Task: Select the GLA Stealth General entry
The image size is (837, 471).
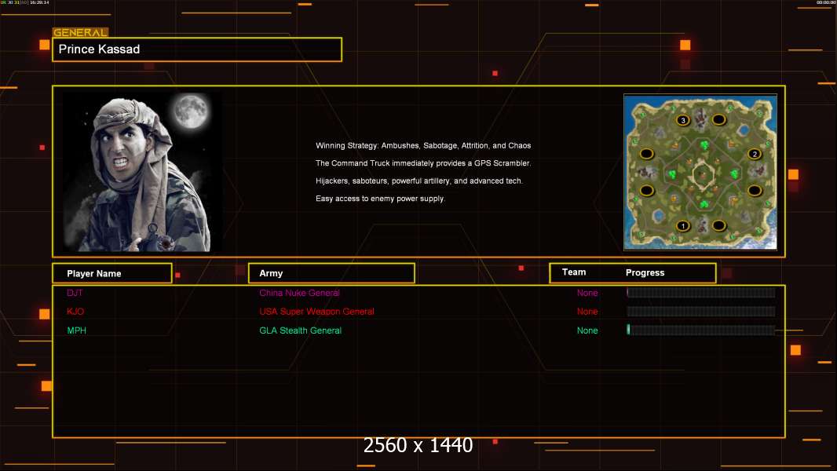Action: click(x=300, y=330)
